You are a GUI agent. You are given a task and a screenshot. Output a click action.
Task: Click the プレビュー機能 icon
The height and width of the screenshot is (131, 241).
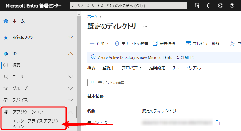click(x=188, y=43)
